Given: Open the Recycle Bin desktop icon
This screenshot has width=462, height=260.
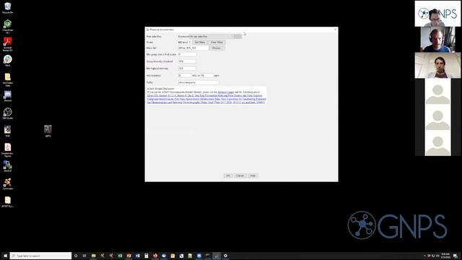Looking at the screenshot, I should coord(8,8).
